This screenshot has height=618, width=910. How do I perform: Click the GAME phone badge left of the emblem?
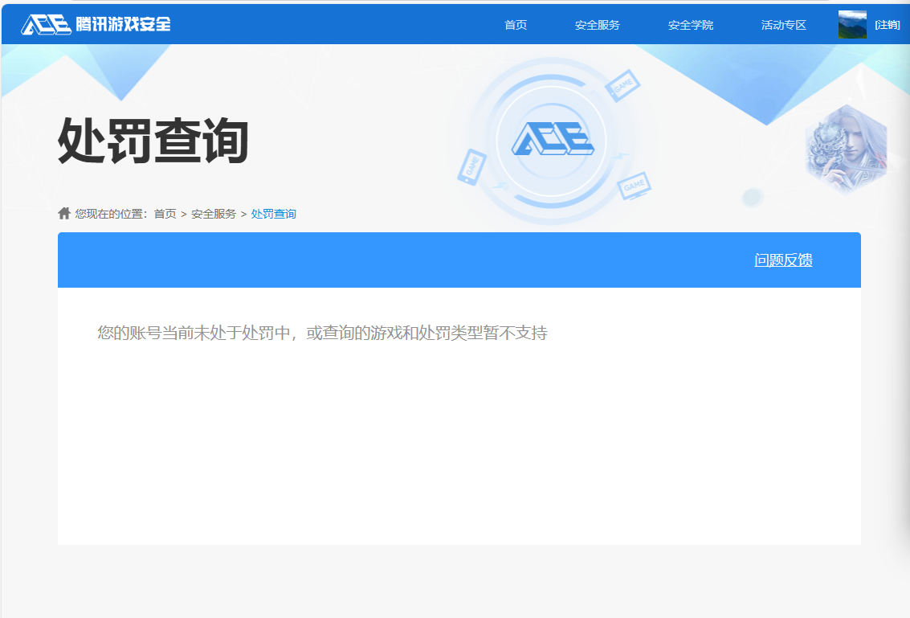[471, 166]
